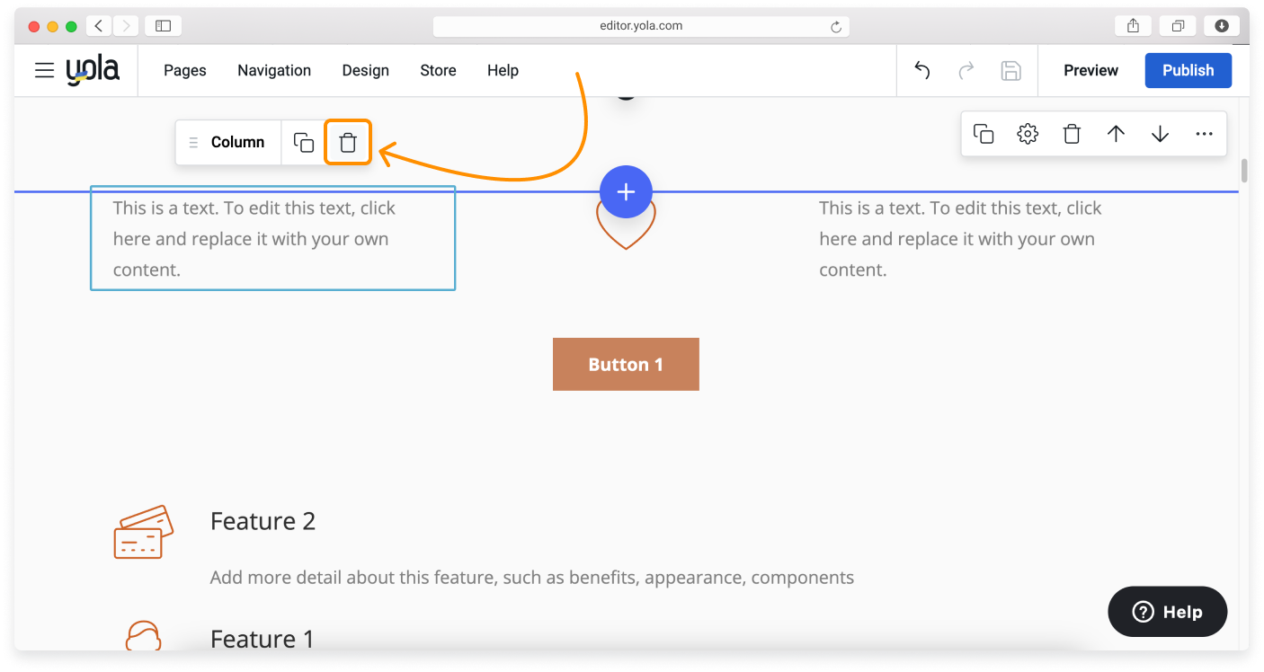The height and width of the screenshot is (672, 1264).
Task: Open the Store menu
Action: pyautogui.click(x=438, y=70)
